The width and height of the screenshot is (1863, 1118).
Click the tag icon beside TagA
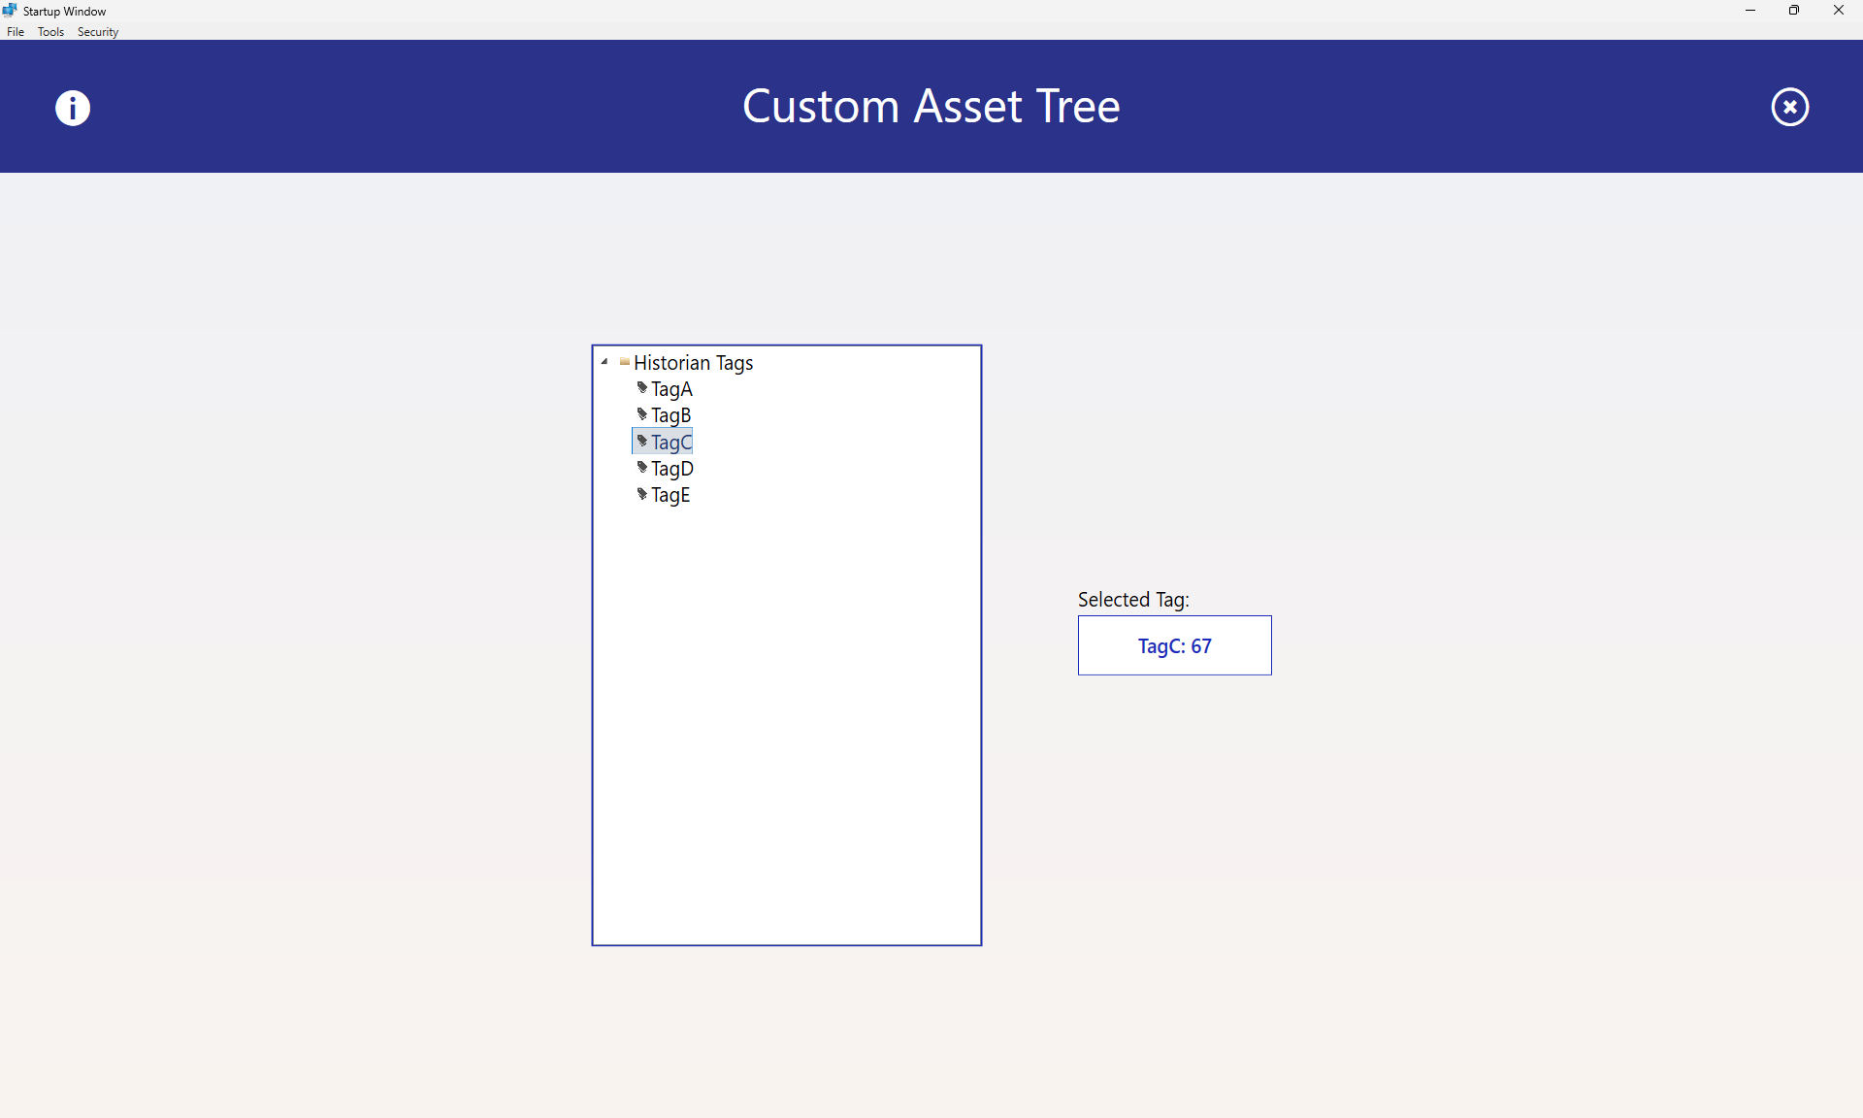point(641,388)
